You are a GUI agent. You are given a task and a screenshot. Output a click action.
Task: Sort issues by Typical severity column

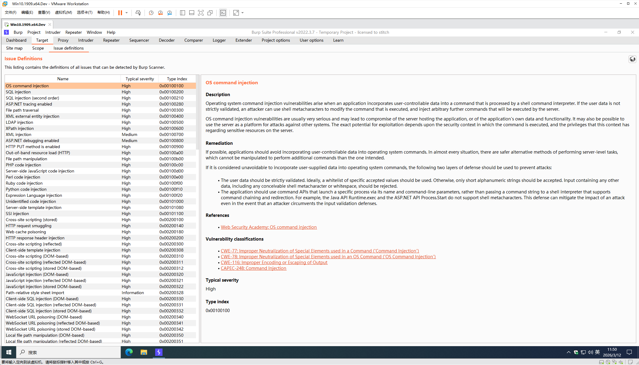pos(140,79)
